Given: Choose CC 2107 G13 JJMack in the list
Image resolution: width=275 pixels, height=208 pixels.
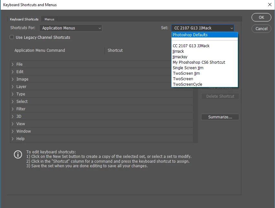Looking at the screenshot, I should [x=204, y=46].
